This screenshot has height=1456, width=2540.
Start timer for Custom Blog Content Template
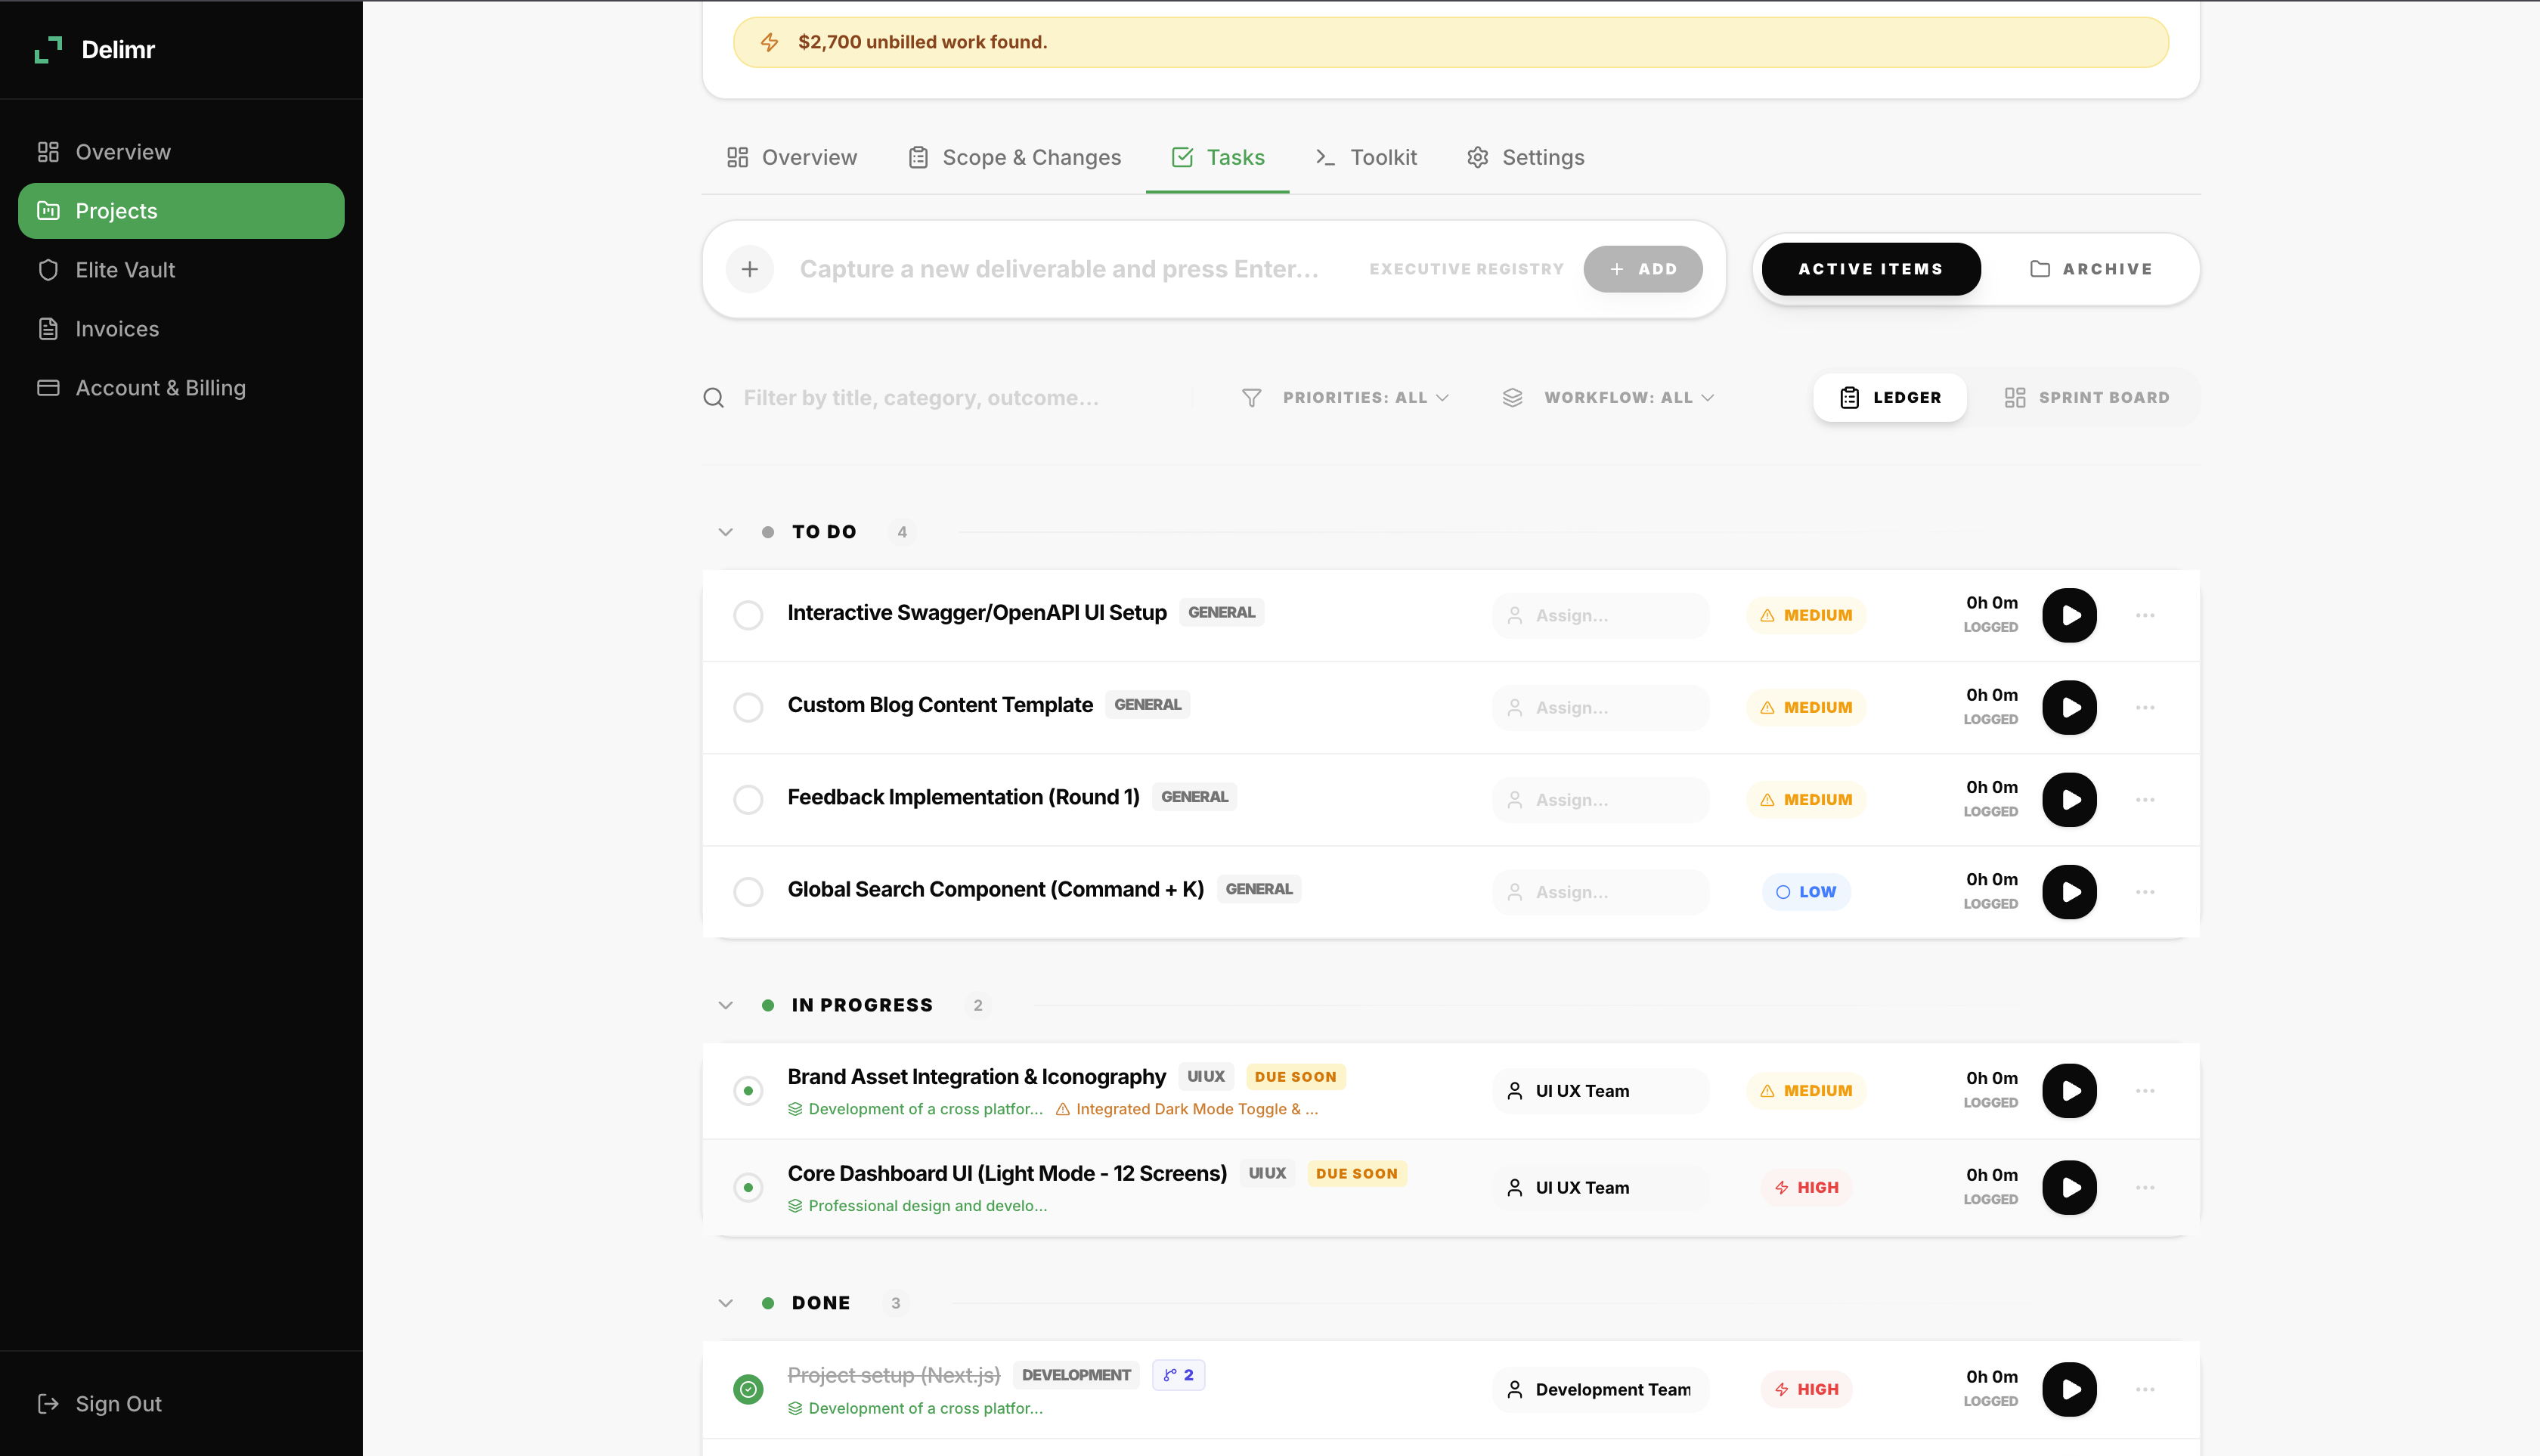(x=2069, y=707)
